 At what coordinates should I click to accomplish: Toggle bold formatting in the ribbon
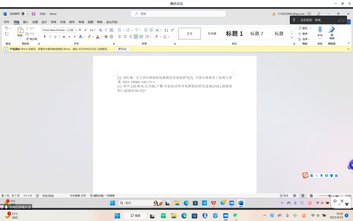[x=45, y=37]
